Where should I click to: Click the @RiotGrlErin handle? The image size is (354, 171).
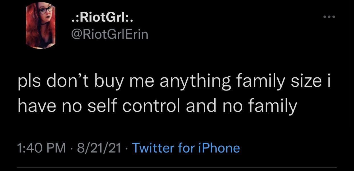pyautogui.click(x=109, y=35)
